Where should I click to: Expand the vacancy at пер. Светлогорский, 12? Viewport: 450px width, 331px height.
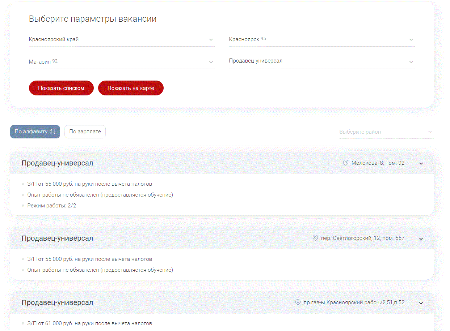(421, 238)
